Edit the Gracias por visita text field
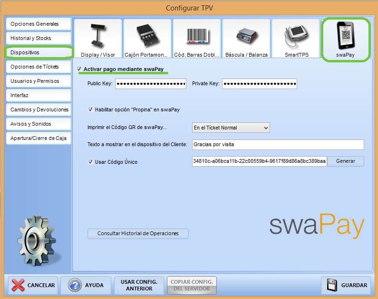 278,145
